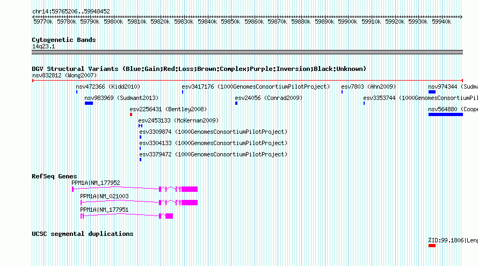478x266 pixels.
Task: Select the UCSC segmental duplications track title
Action: (83, 234)
